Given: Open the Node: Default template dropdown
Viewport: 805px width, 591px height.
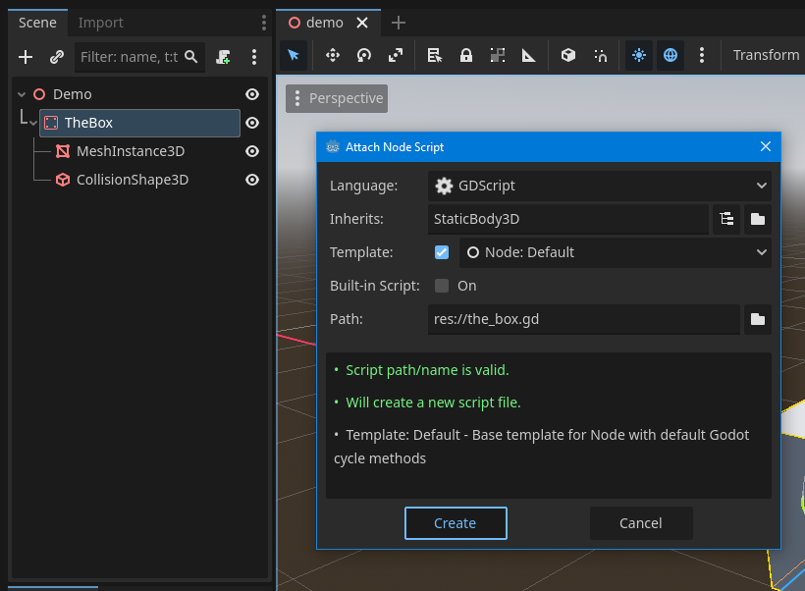Looking at the screenshot, I should 615,252.
